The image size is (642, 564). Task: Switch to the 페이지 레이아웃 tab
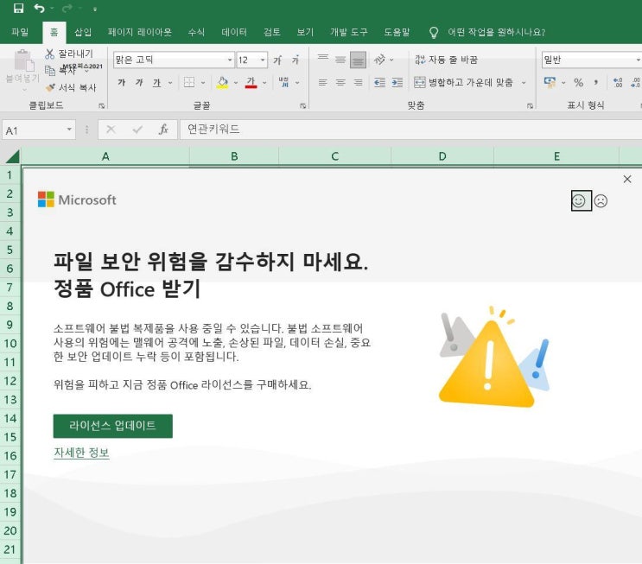point(140,32)
